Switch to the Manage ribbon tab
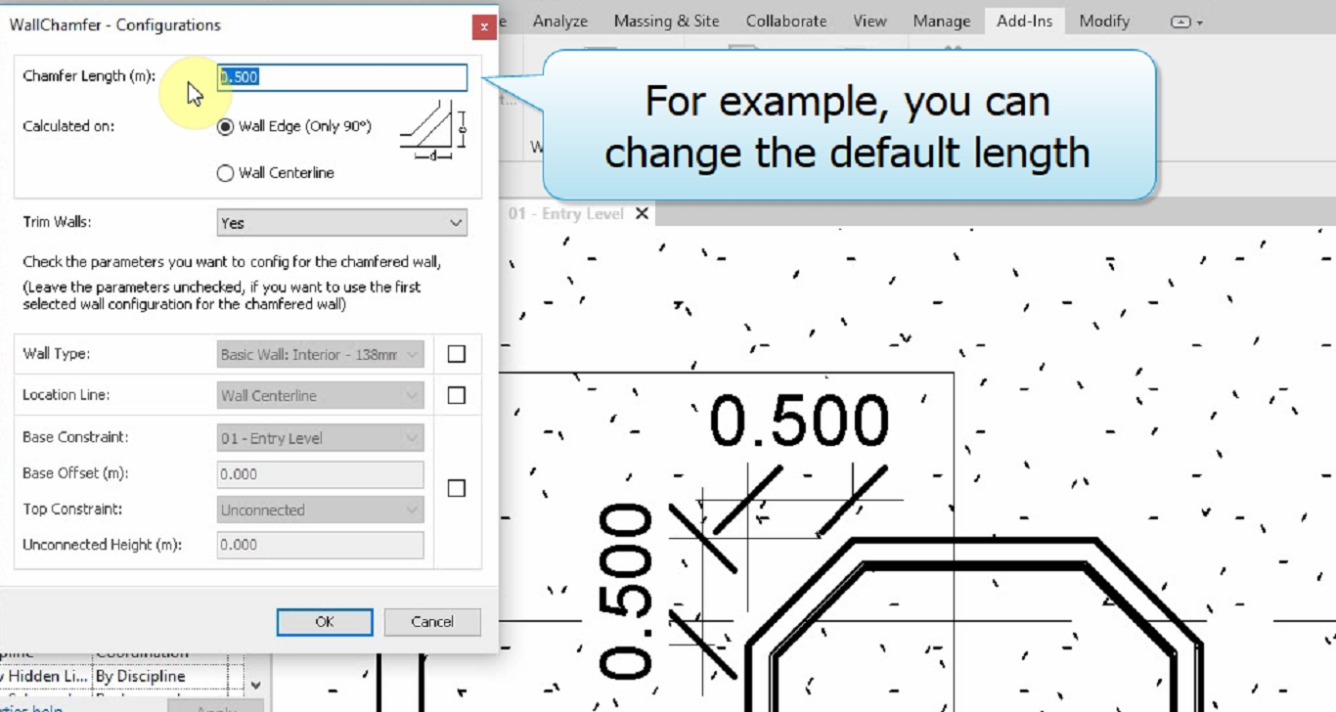This screenshot has height=712, width=1336. click(942, 21)
